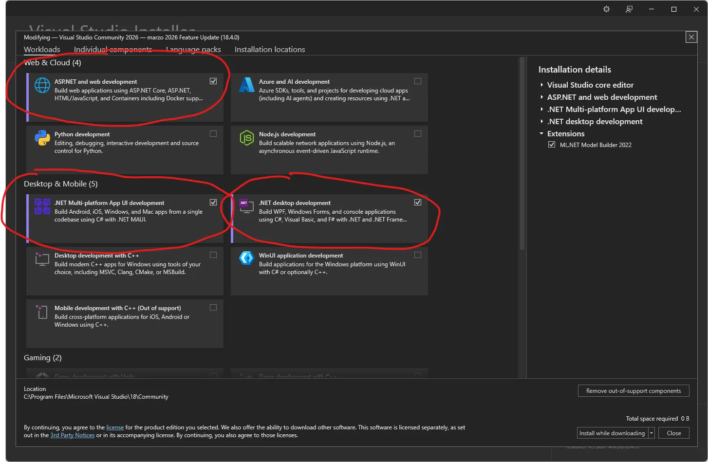Switch to the Installation locations tab
708x462 pixels.
[270, 50]
